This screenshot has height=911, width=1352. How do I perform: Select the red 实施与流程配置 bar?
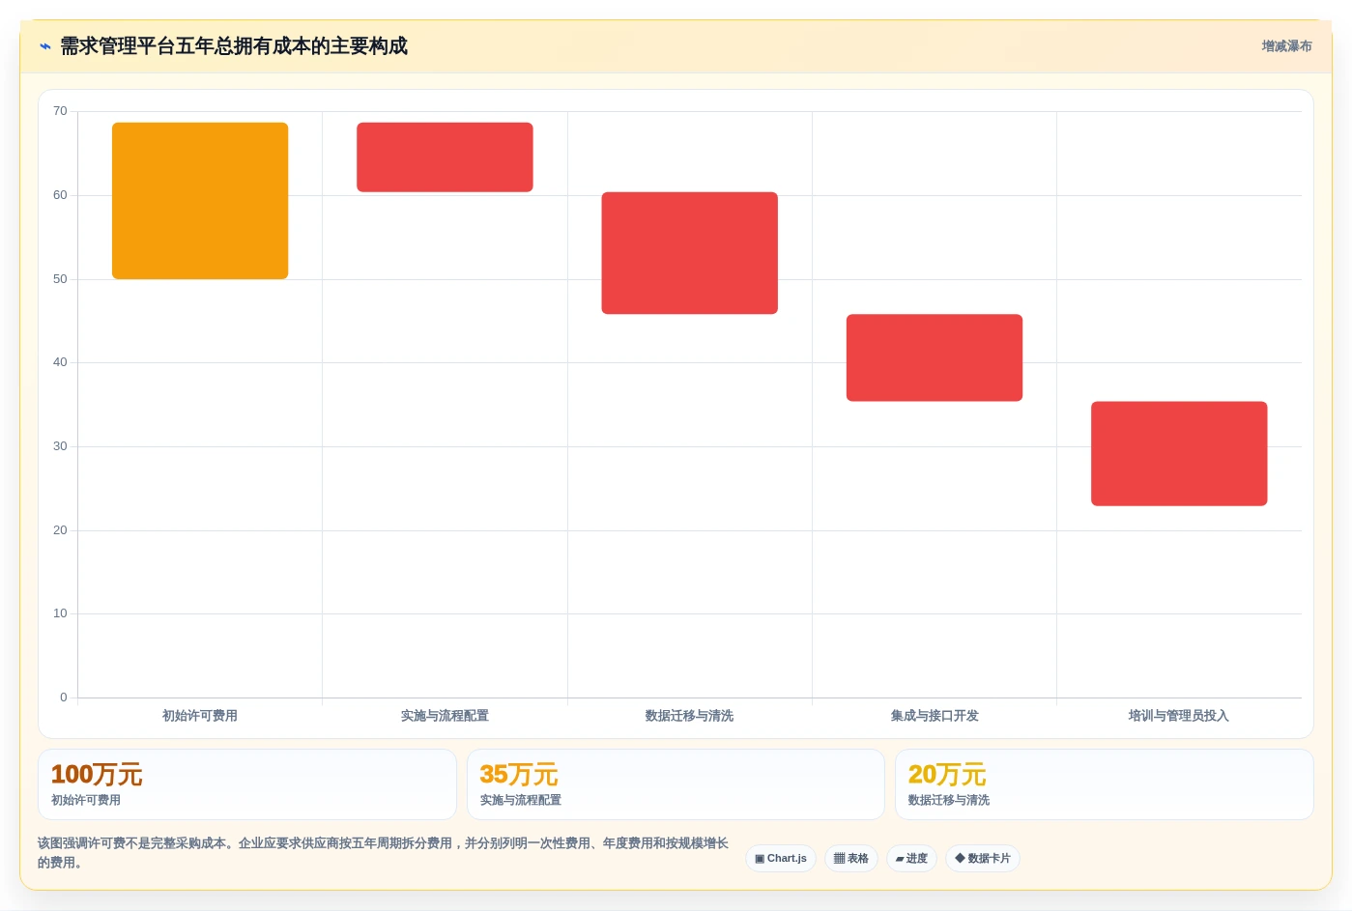point(445,157)
